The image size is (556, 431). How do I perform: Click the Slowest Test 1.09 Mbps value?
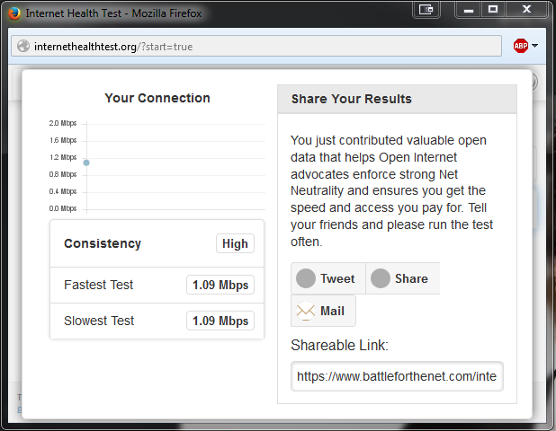point(220,321)
